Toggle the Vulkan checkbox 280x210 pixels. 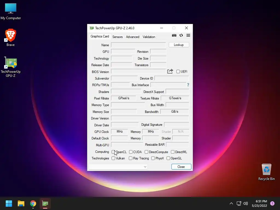(113, 158)
